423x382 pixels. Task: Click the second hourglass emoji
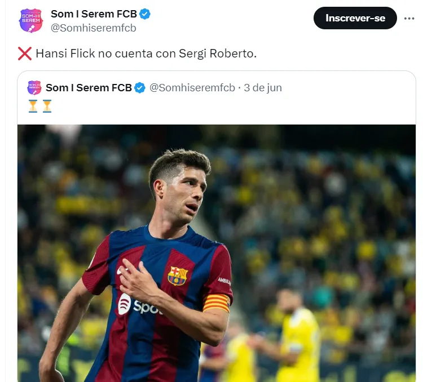click(x=46, y=105)
